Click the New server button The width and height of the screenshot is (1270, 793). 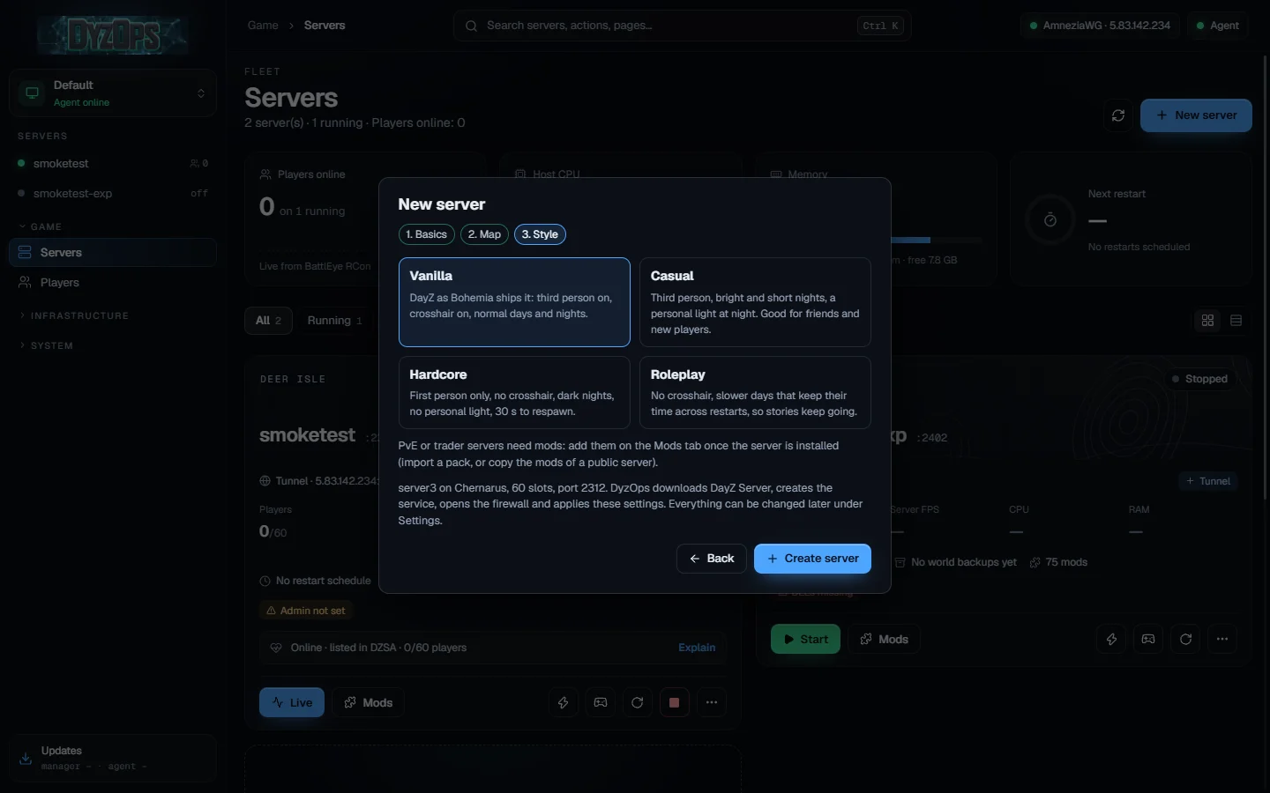pyautogui.click(x=1196, y=115)
